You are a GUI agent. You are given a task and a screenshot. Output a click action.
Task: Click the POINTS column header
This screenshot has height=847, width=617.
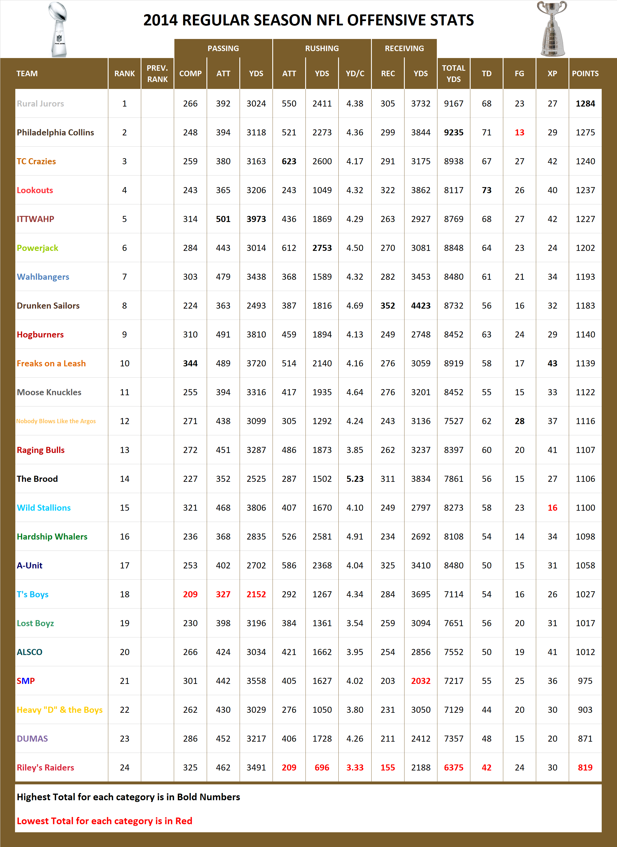click(x=586, y=74)
